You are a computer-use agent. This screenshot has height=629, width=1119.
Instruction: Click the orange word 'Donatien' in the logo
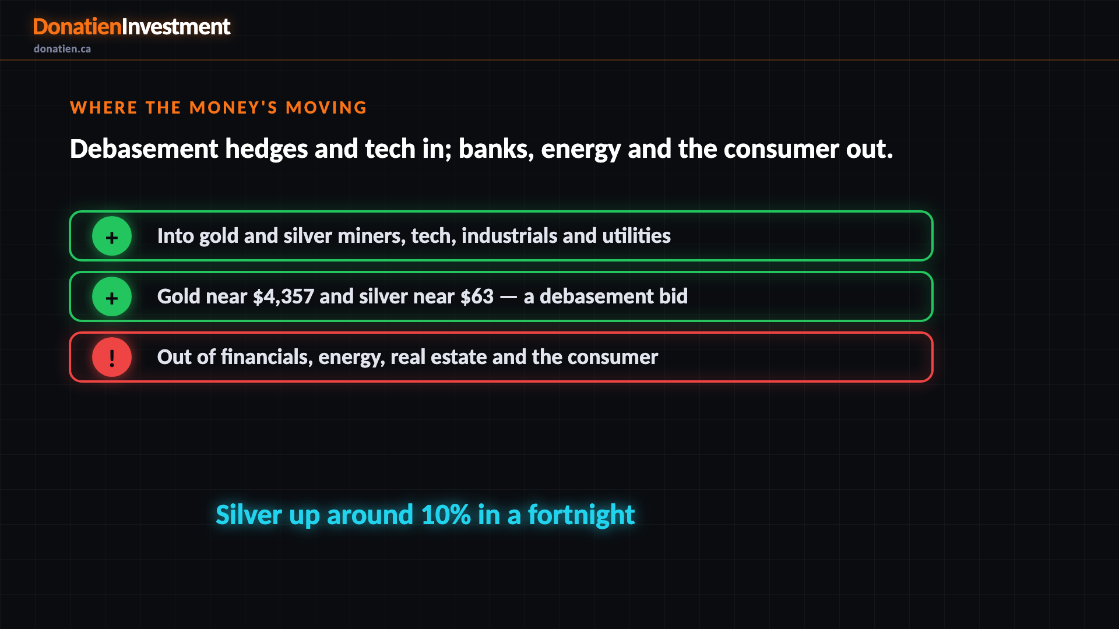click(77, 27)
